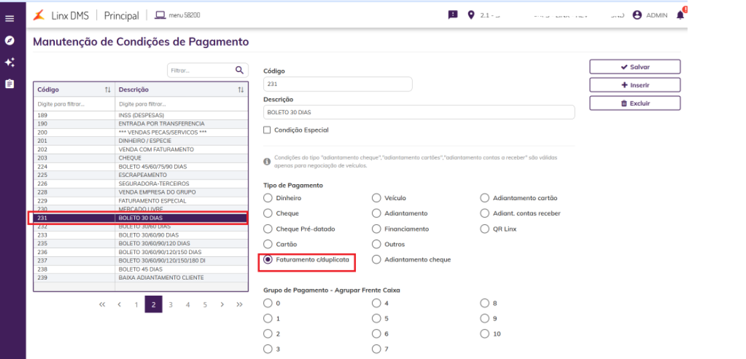Screen dimensions: 746x359
Task: Click the notification bell icon
Action: pyautogui.click(x=681, y=15)
